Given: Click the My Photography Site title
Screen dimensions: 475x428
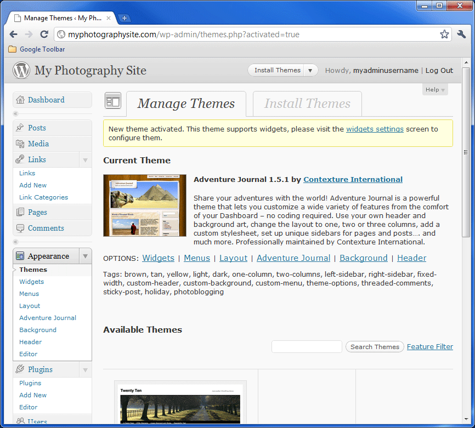Looking at the screenshot, I should point(91,71).
